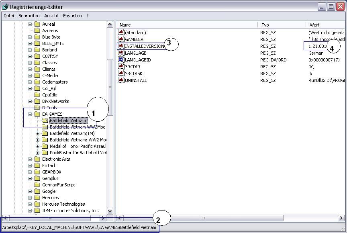Screen dimensions: 347x233
Task: Select the GAMEDIR value icon
Action: [121, 39]
